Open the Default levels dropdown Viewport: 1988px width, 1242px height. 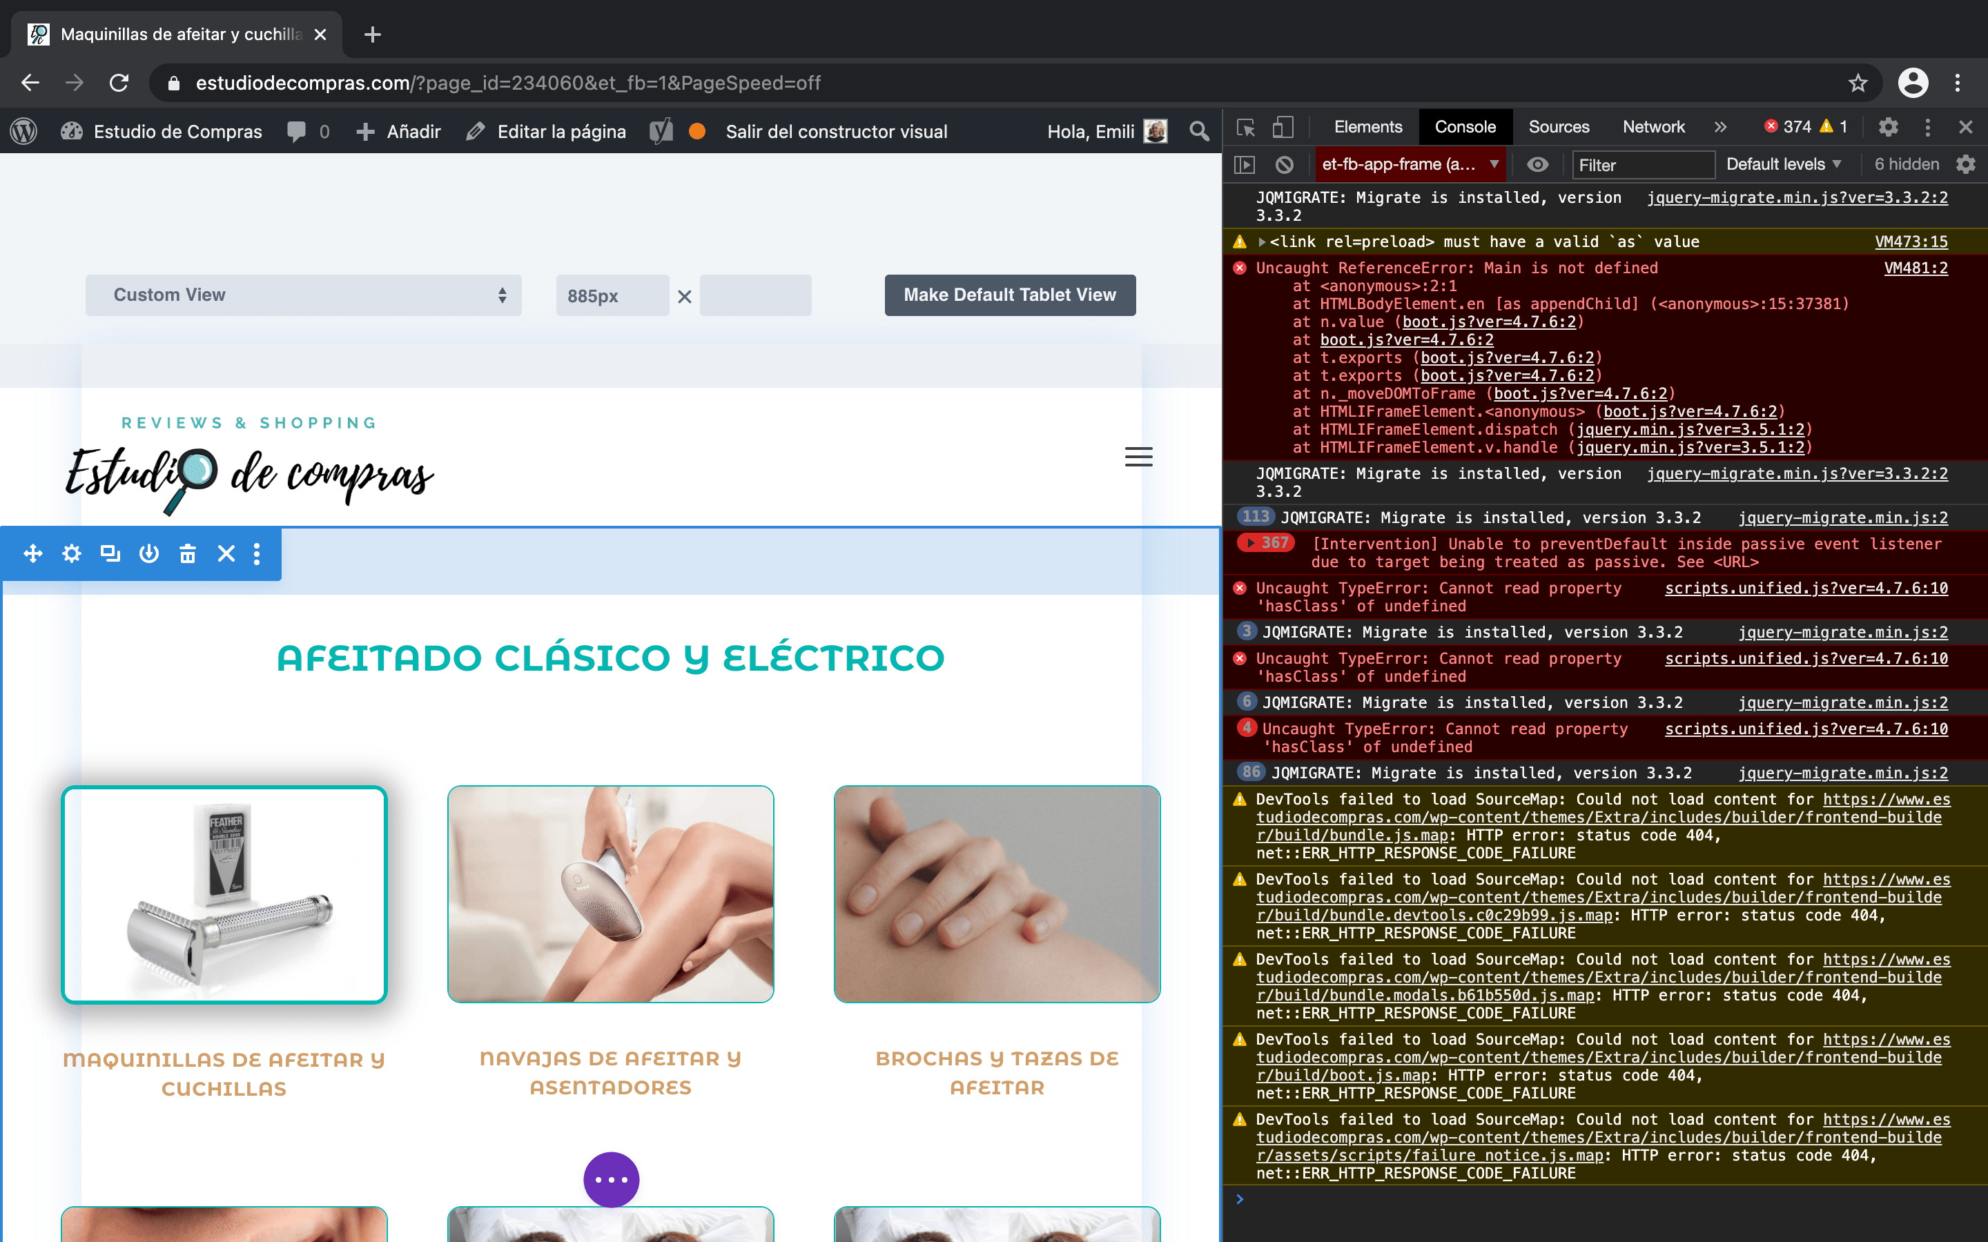pos(1784,164)
